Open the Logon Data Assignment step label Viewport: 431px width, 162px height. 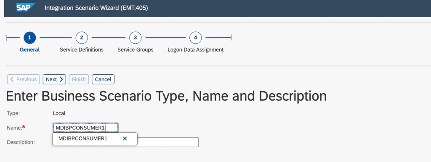pyautogui.click(x=195, y=50)
